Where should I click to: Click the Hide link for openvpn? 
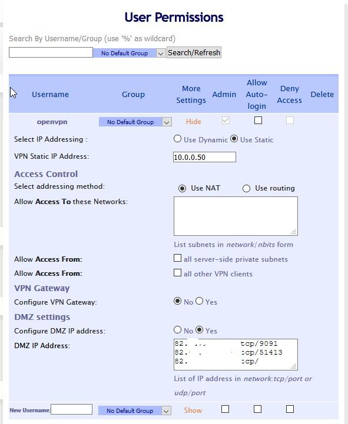point(193,122)
